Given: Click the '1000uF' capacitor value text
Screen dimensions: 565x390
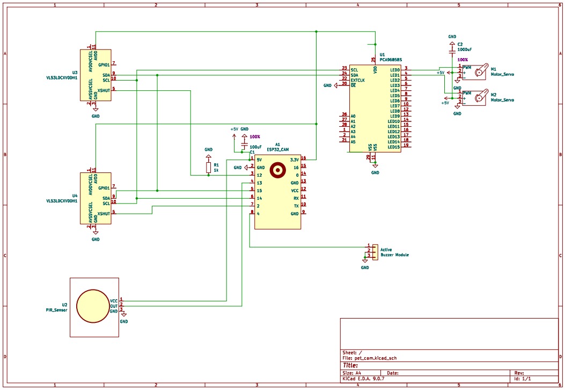Looking at the screenshot, I should [x=465, y=49].
